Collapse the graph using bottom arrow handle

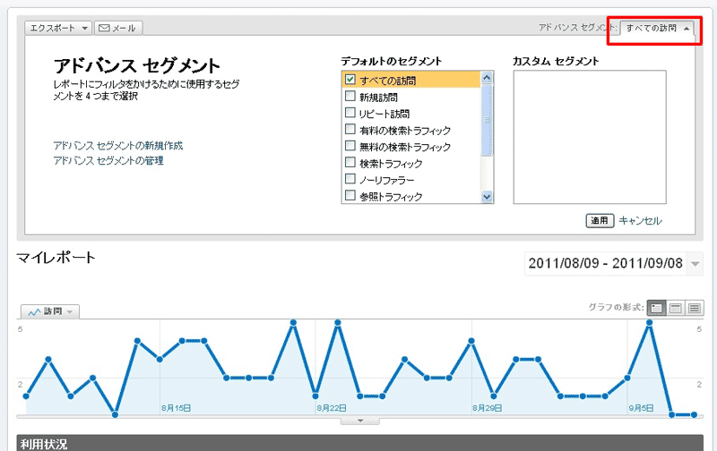pyautogui.click(x=359, y=419)
